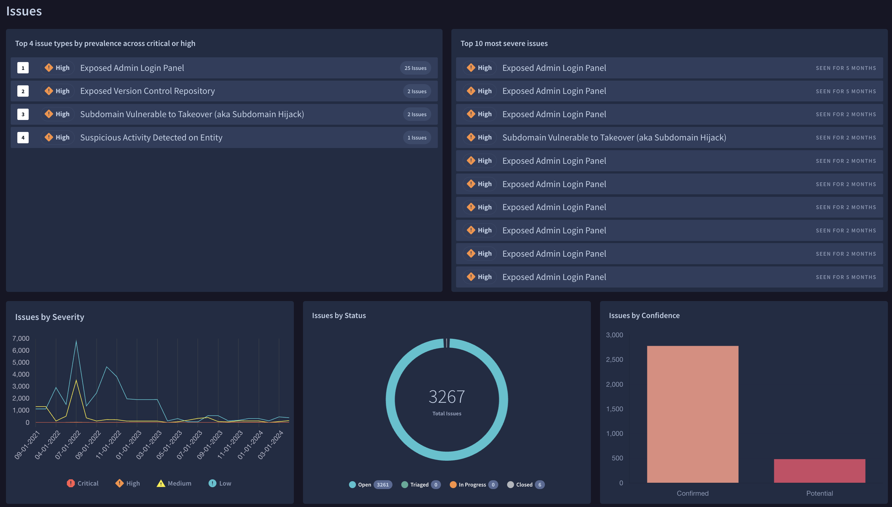This screenshot has height=507, width=892.
Task: Click the Issues by Severity panel title
Action: point(49,317)
